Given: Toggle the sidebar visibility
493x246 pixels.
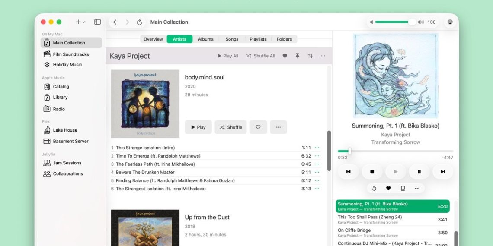Looking at the screenshot, I should click(97, 22).
